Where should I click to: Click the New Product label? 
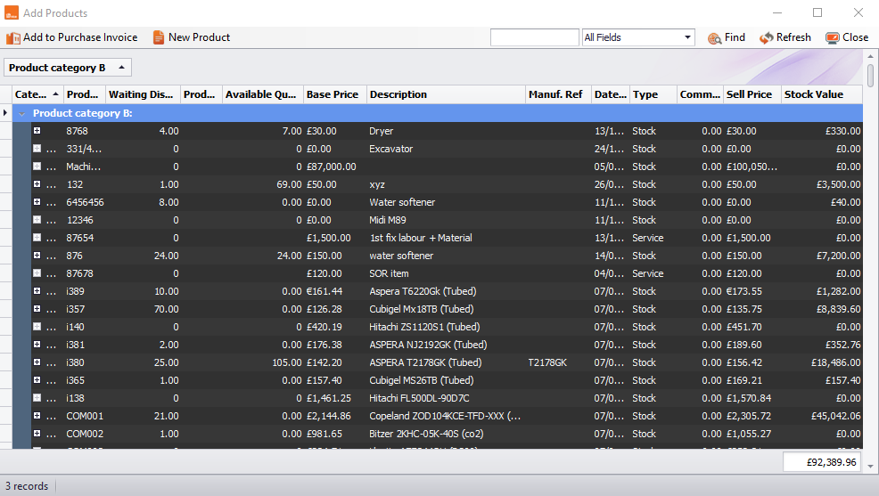[199, 37]
